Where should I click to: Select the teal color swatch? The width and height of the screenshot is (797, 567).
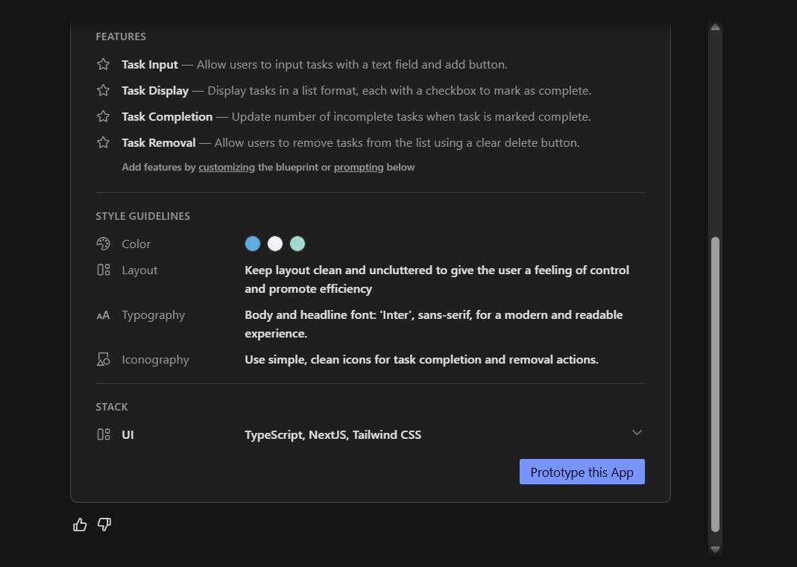(x=297, y=244)
